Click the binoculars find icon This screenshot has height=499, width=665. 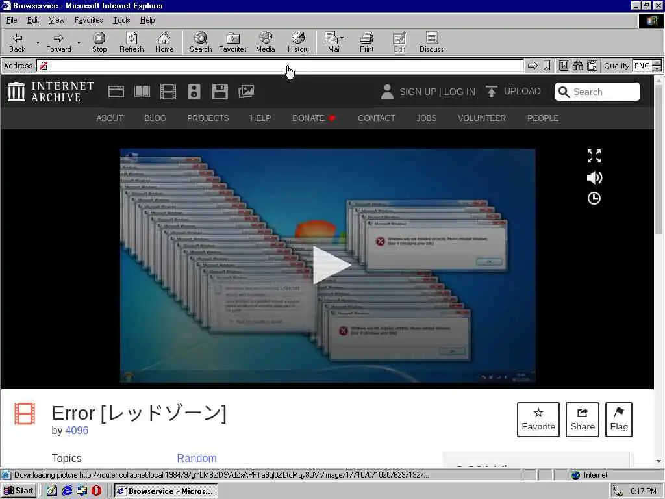click(x=577, y=66)
